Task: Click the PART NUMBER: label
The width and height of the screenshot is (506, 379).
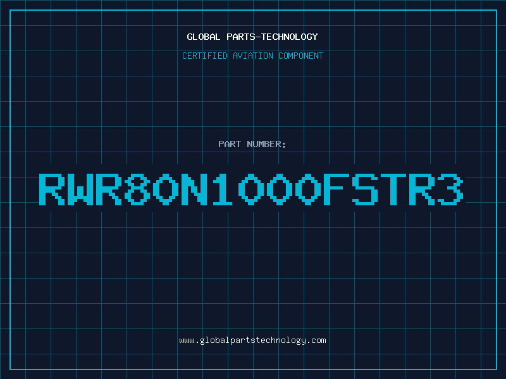Action: pos(252,144)
